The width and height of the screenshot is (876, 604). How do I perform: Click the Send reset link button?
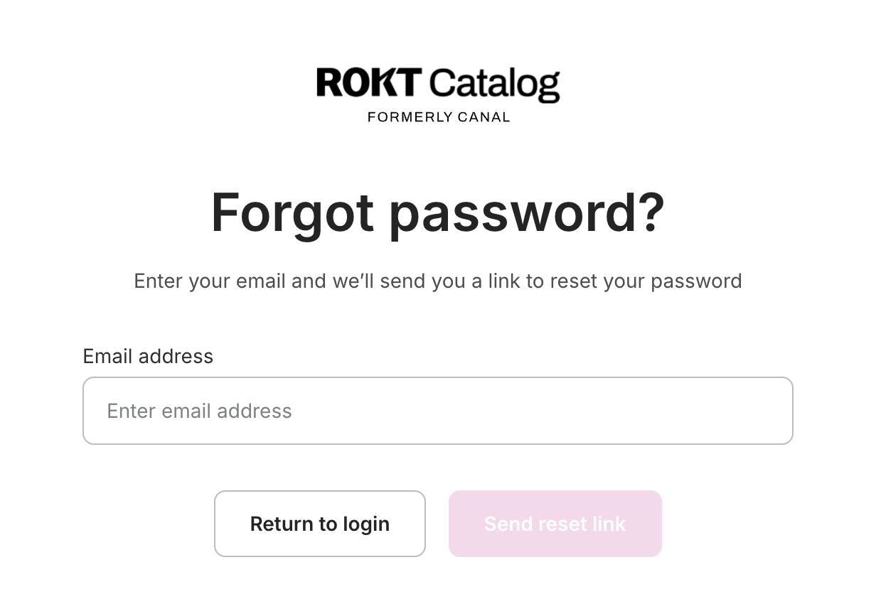click(555, 524)
